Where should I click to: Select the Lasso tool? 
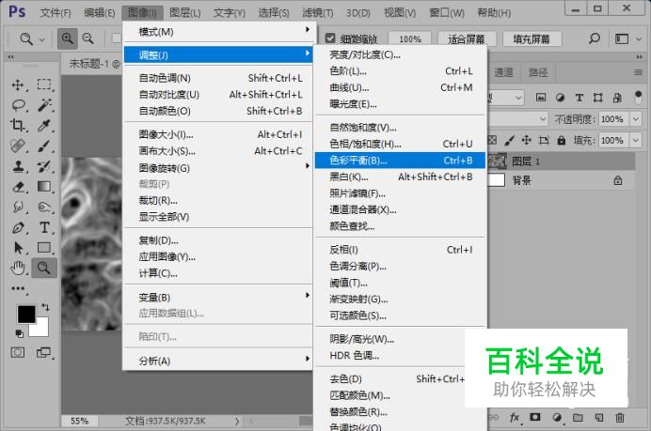(18, 105)
